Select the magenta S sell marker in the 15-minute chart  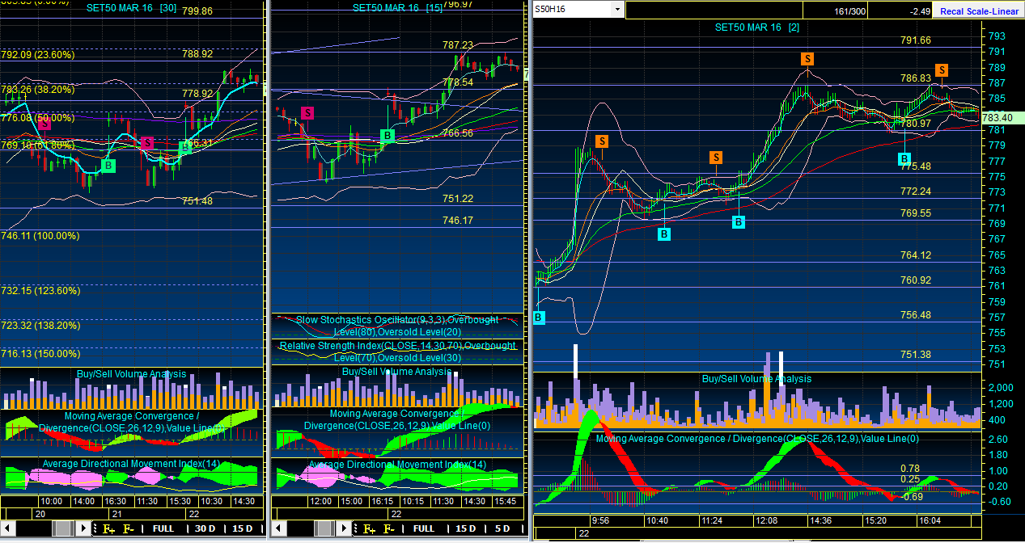[307, 113]
